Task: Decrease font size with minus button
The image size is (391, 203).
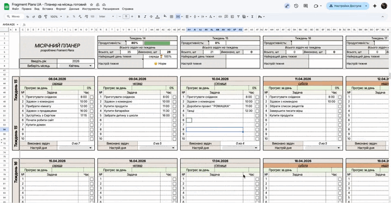Action: [x=120, y=17]
